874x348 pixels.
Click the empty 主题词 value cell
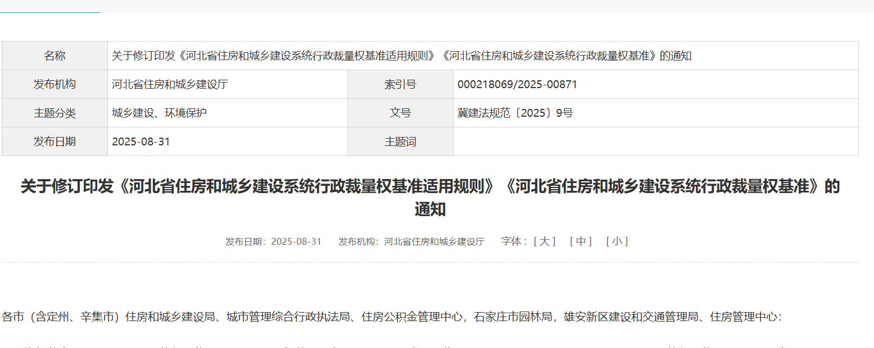[655, 142]
